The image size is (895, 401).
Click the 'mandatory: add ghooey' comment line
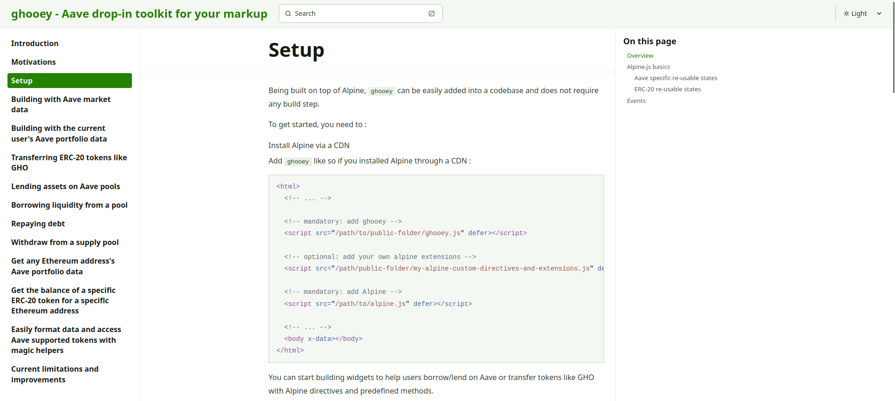point(343,221)
